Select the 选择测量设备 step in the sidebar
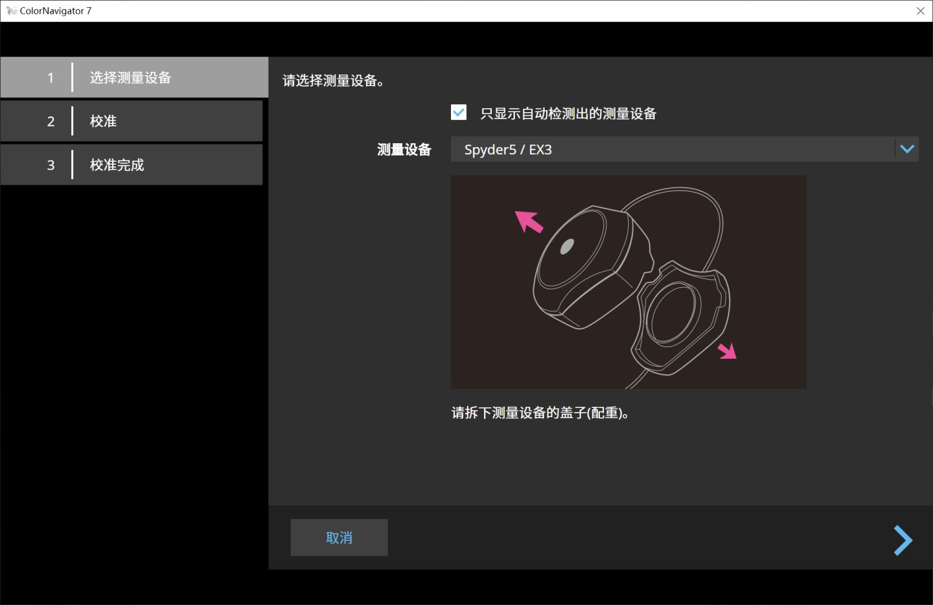This screenshot has width=933, height=605. coord(130,77)
